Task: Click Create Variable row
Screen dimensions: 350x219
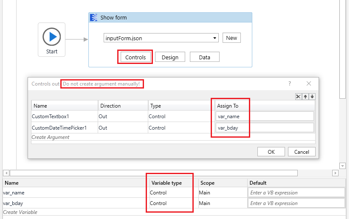Action: tap(174, 212)
